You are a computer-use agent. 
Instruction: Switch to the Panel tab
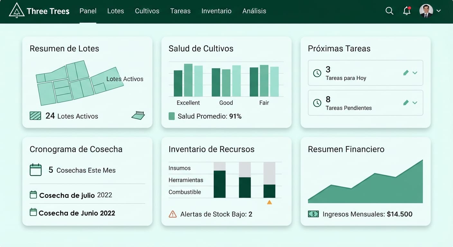coord(88,11)
